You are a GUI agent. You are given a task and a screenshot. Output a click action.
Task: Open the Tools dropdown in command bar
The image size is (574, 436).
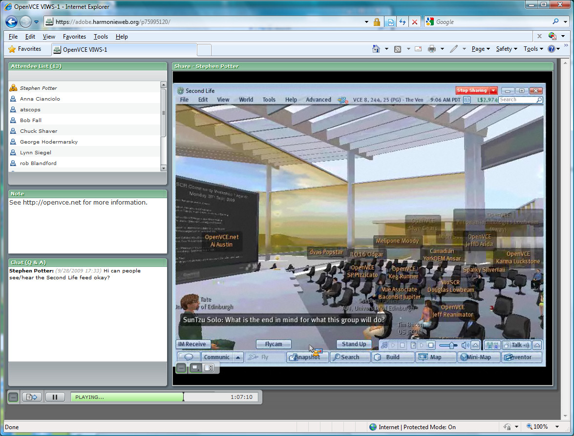pyautogui.click(x=533, y=49)
